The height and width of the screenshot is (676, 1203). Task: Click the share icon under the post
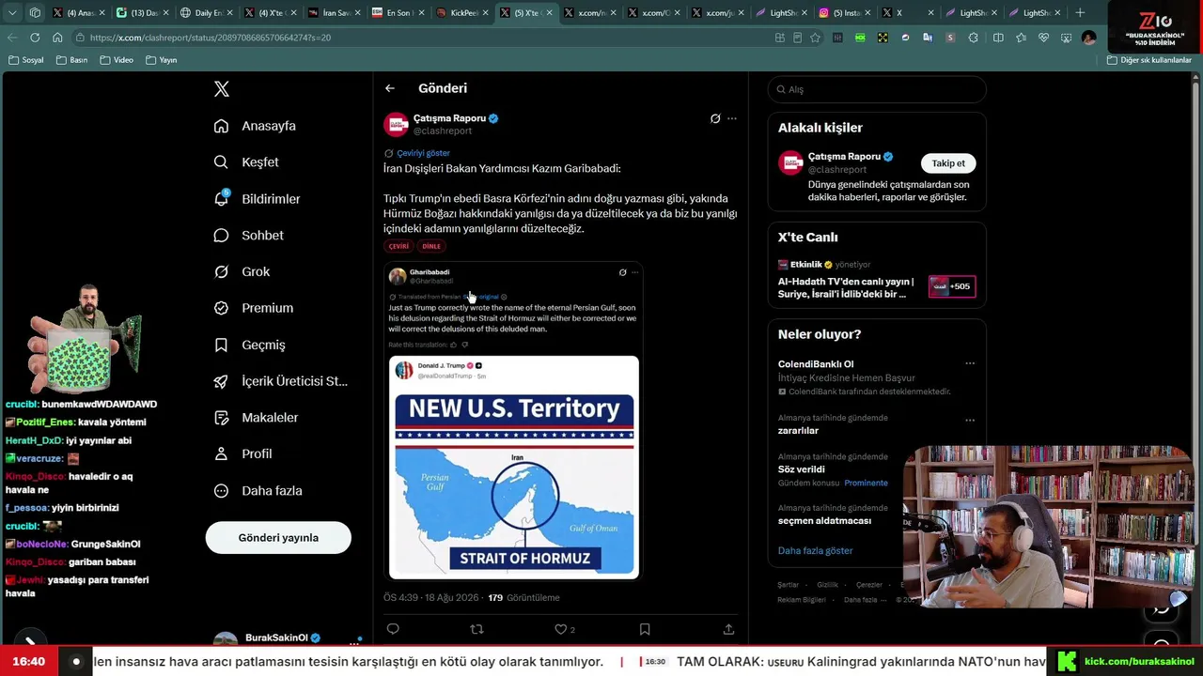click(x=728, y=629)
